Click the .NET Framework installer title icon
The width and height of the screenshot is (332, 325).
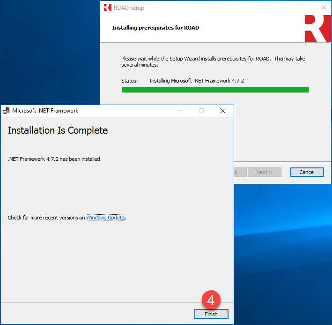click(7, 111)
